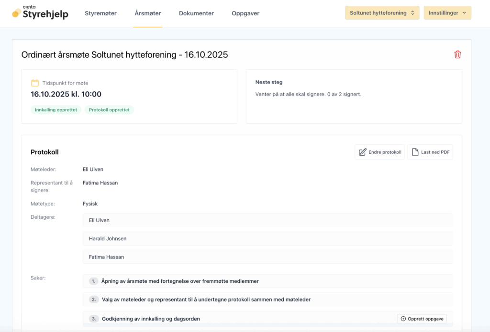Go to the Styremøter tab
The height and width of the screenshot is (332, 490).
coord(100,13)
